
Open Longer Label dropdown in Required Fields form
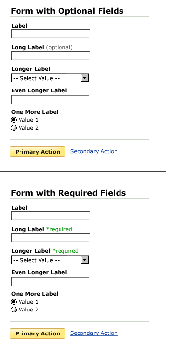[x=50, y=260]
